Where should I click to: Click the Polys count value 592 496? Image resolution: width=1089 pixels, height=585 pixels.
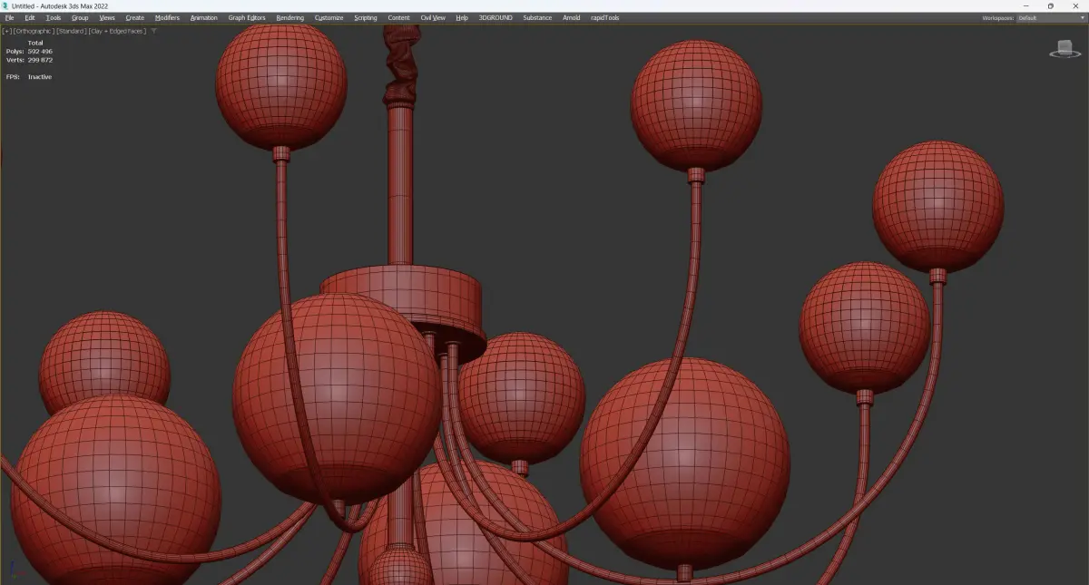(x=40, y=52)
